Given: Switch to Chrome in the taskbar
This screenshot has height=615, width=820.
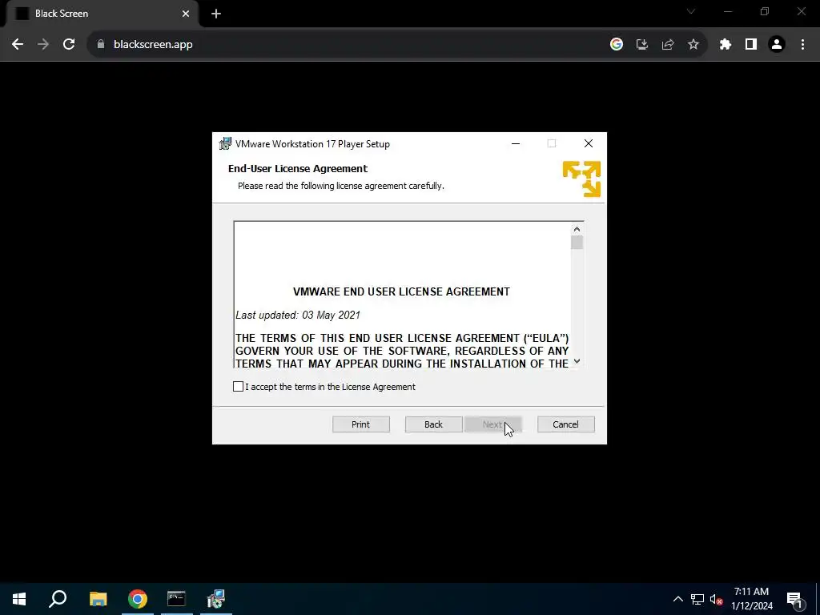Looking at the screenshot, I should pos(138,599).
